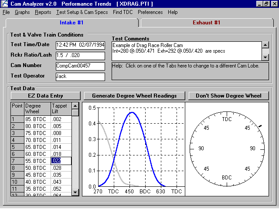Restore the Cam Analyzer window size
The height and width of the screenshot is (209, 279).
click(266, 4)
